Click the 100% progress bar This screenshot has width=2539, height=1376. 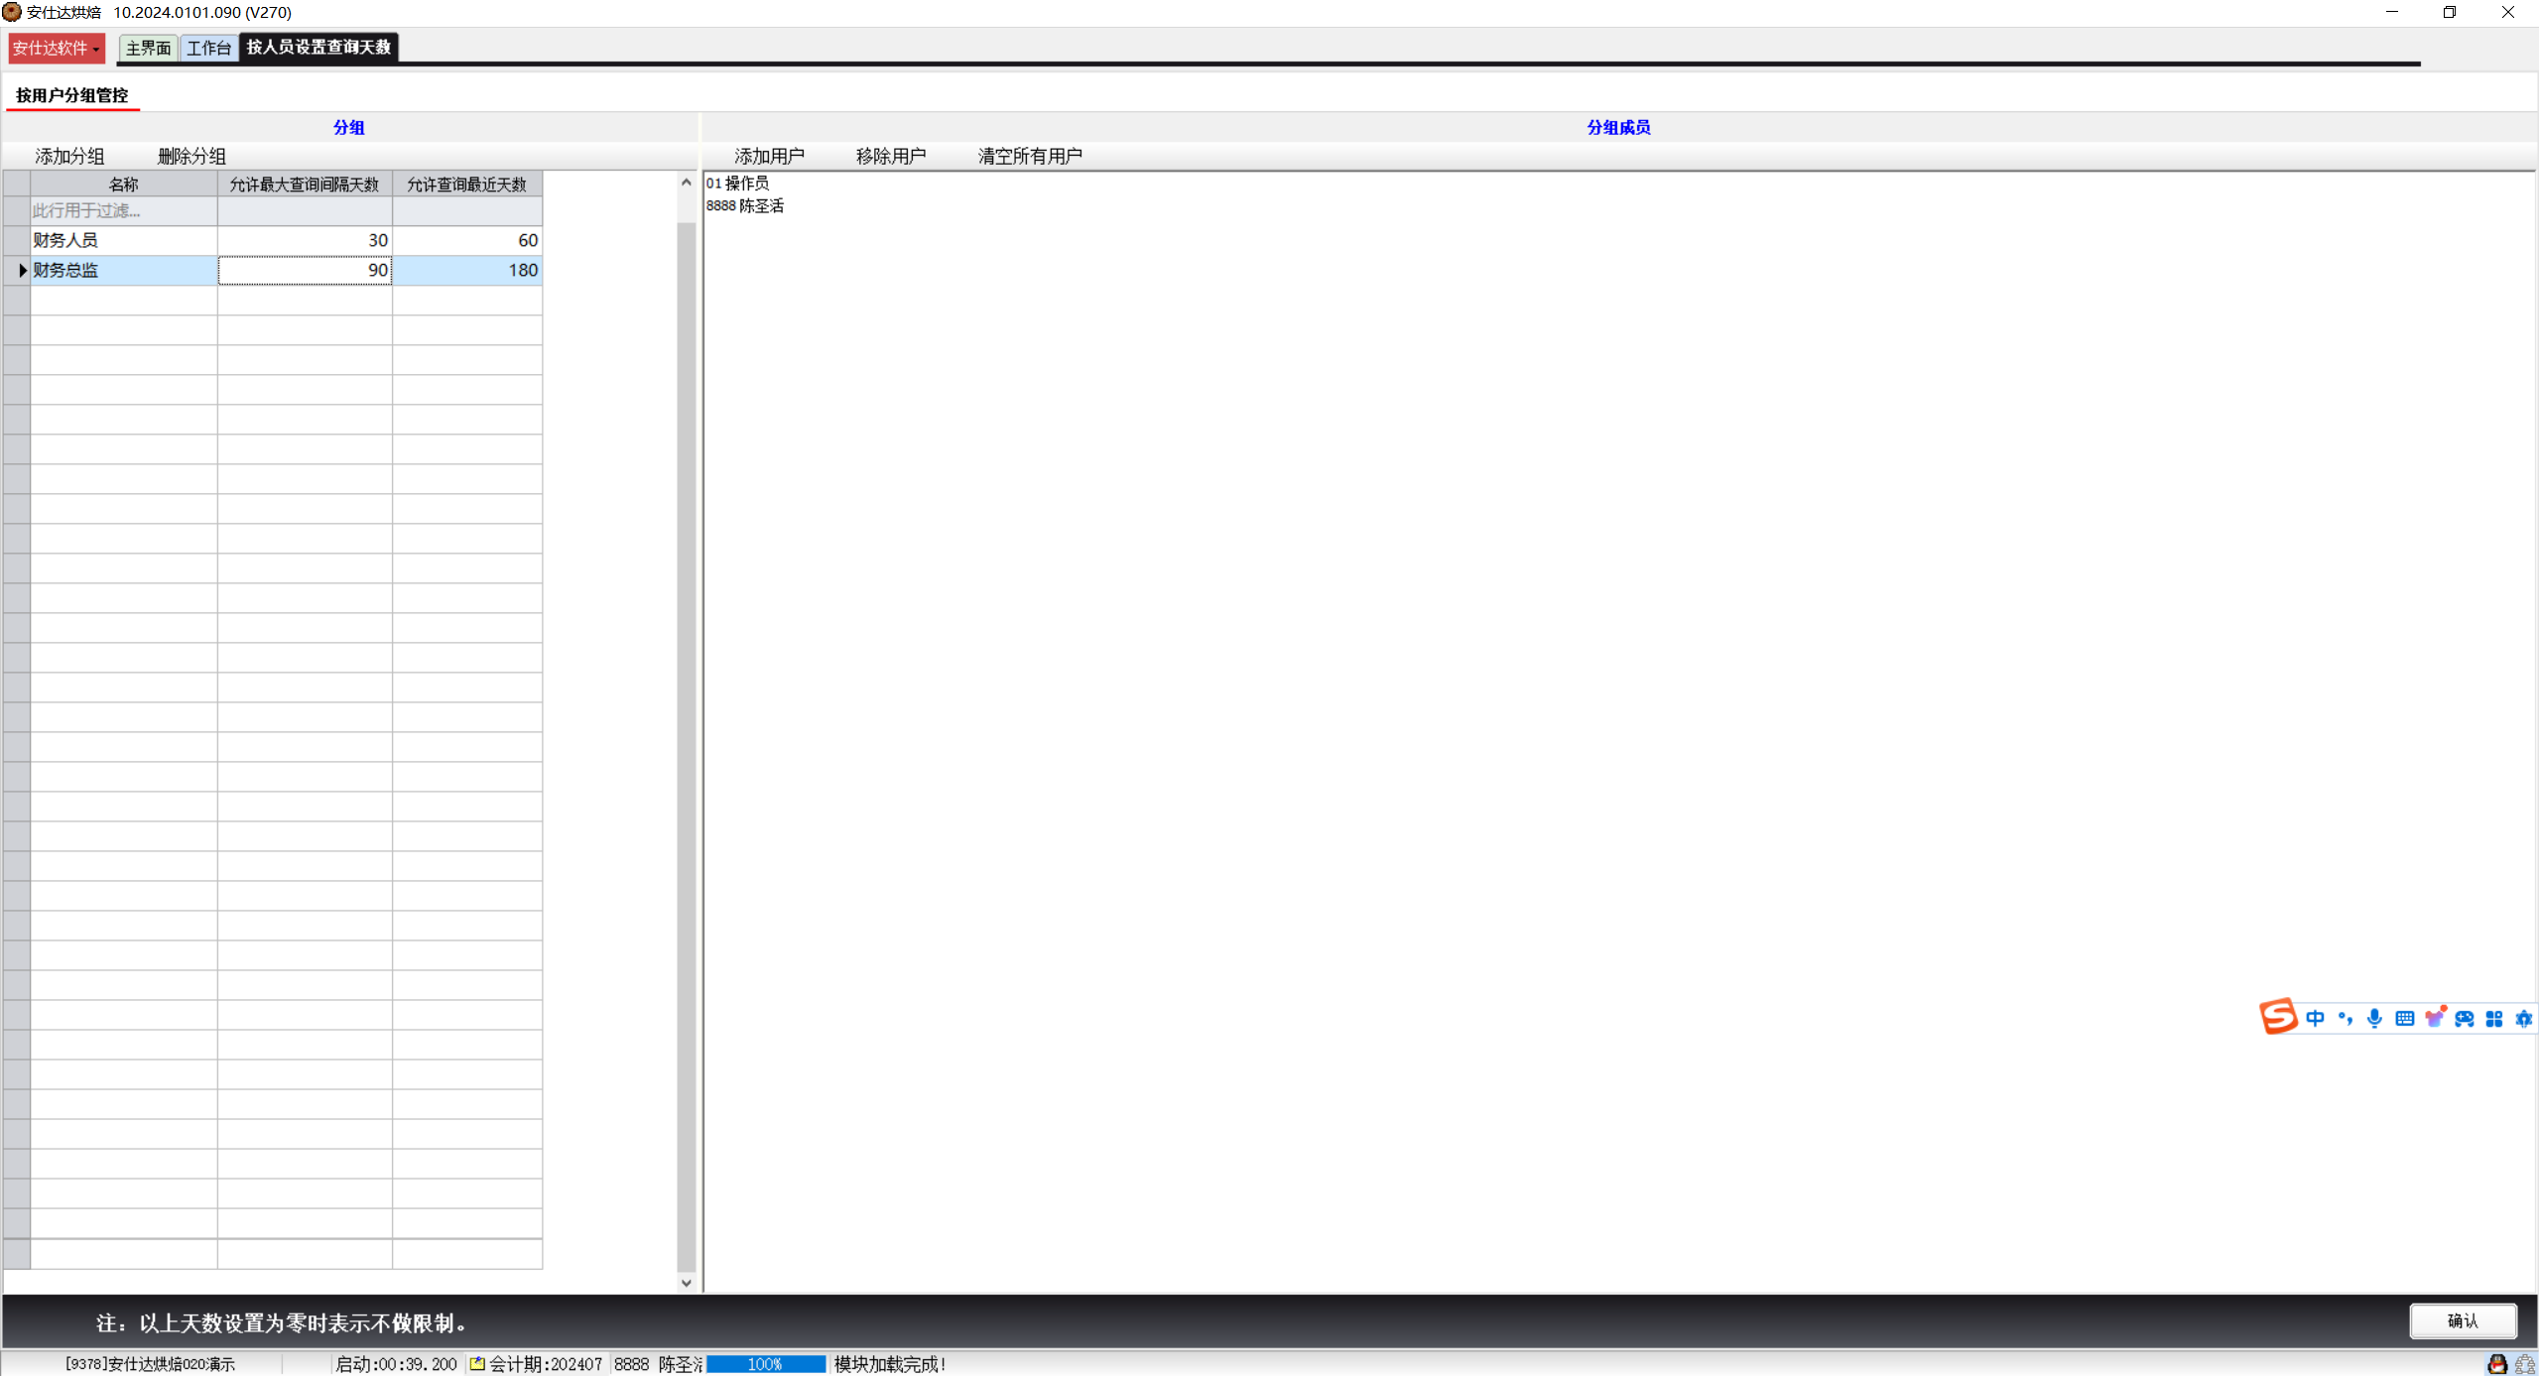coord(765,1364)
